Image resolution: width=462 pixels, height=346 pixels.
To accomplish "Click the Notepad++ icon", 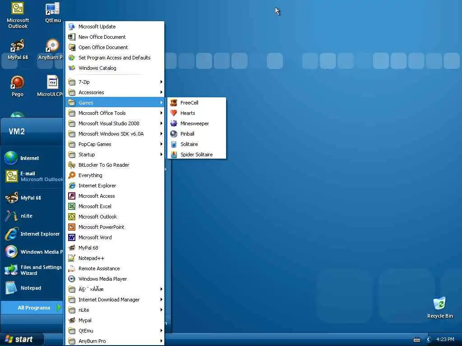I will pos(72,258).
